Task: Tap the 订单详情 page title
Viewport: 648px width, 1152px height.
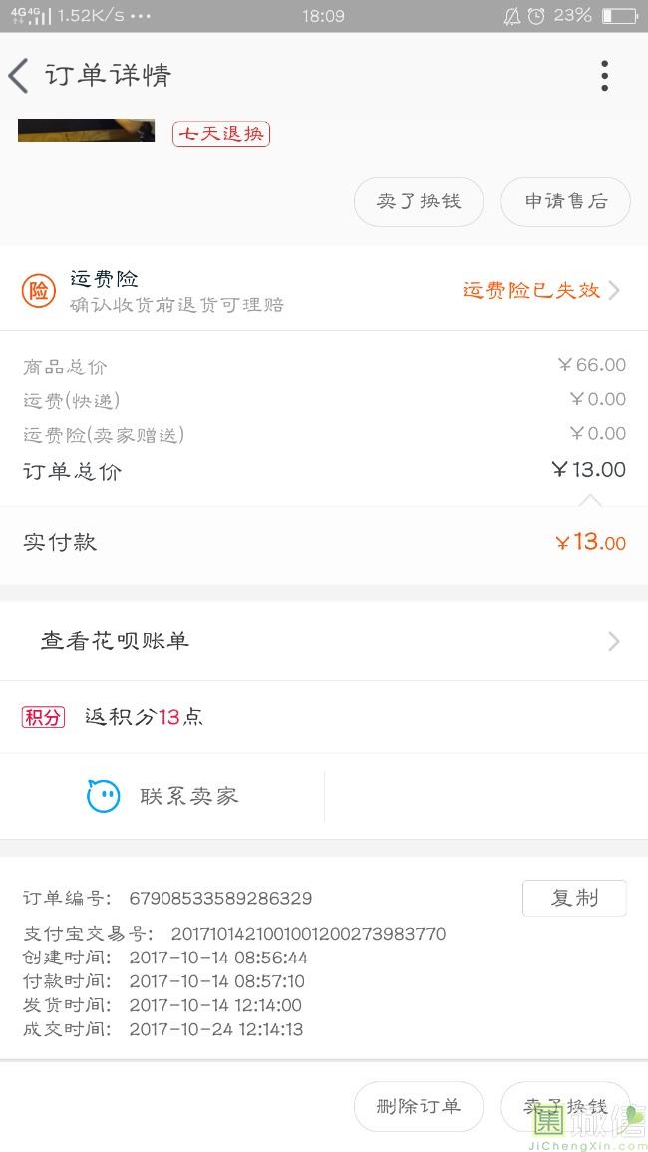Action: [108, 76]
